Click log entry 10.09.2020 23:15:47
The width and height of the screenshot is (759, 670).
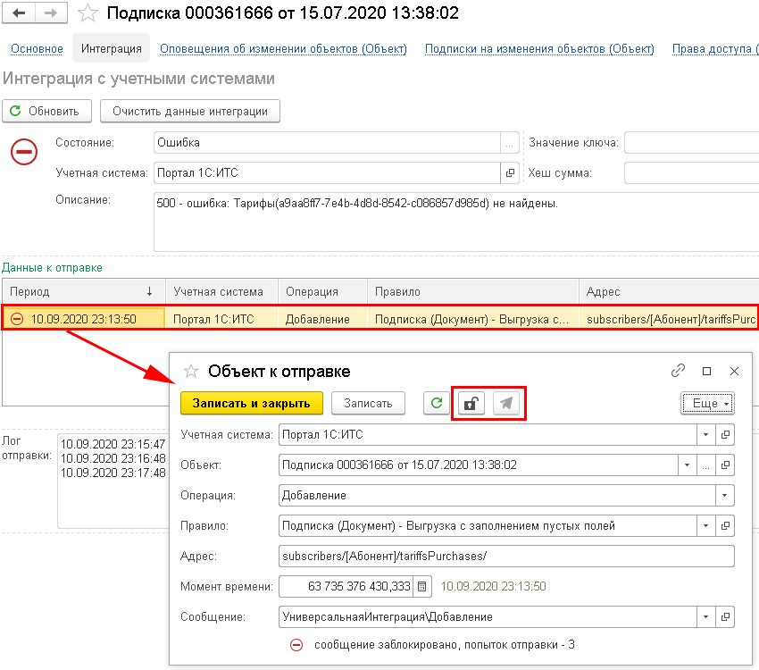click(x=113, y=444)
